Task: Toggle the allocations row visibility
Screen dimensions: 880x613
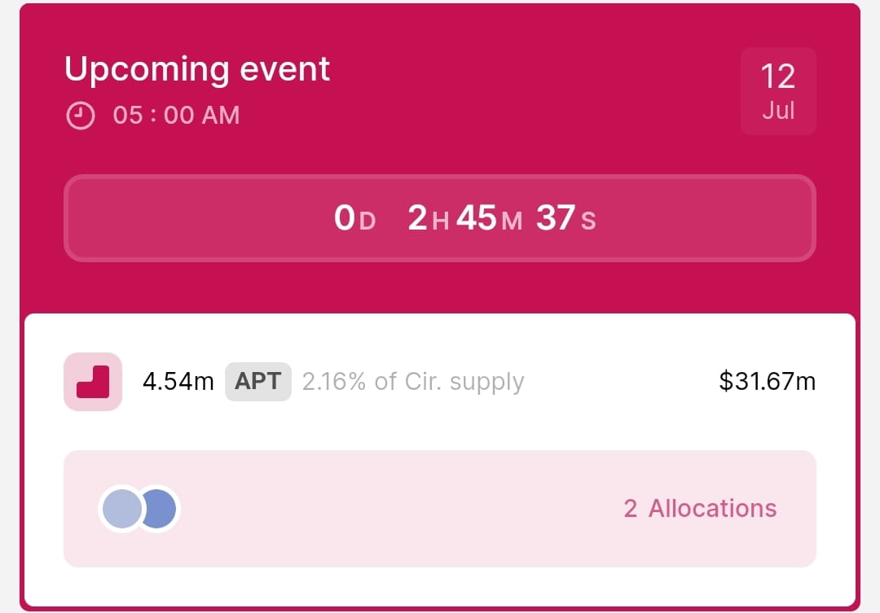Action: tap(440, 508)
